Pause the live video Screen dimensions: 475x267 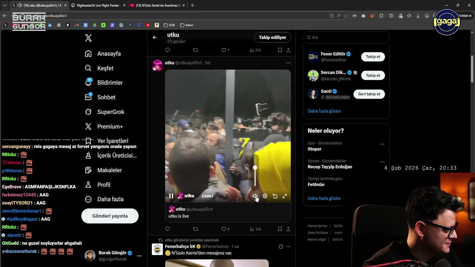tap(171, 196)
